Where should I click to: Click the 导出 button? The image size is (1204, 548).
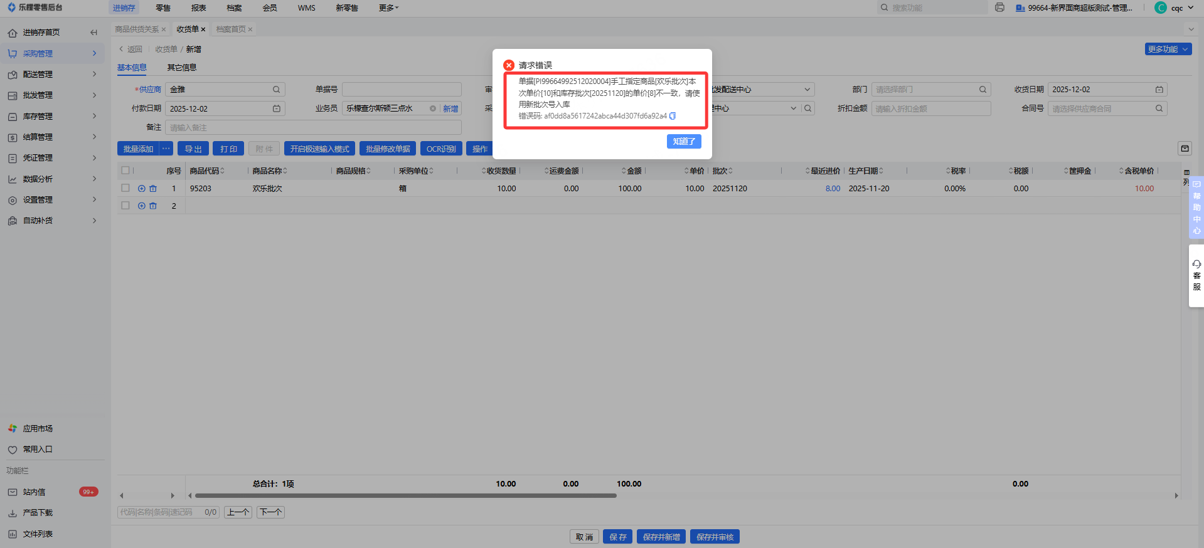(193, 149)
